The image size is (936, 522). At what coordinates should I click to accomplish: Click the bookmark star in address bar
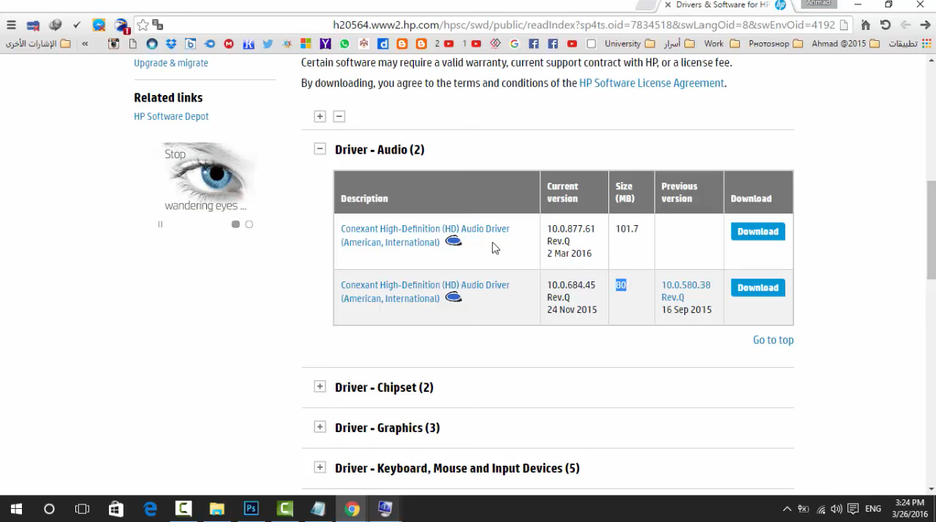click(x=143, y=25)
